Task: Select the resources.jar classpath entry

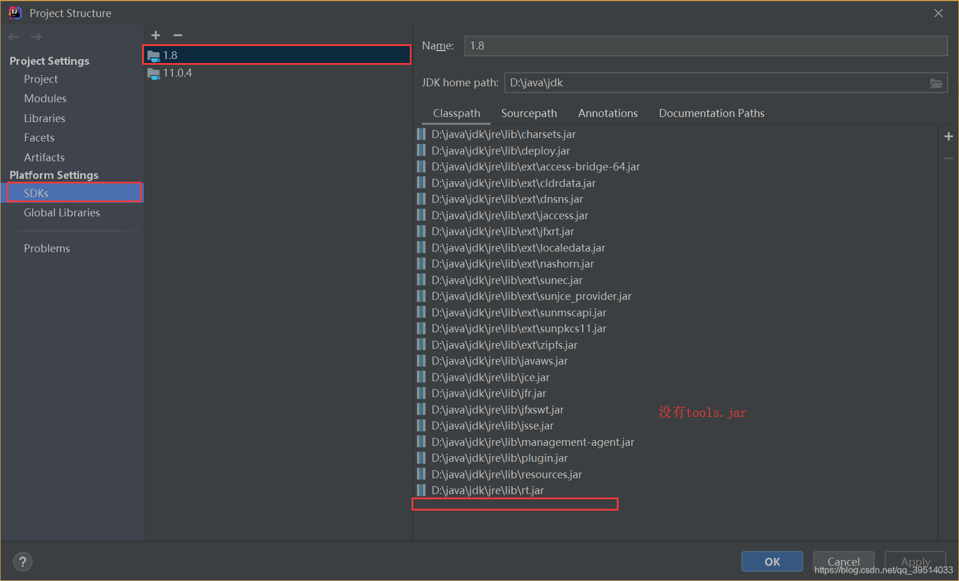Action: pyautogui.click(x=507, y=474)
